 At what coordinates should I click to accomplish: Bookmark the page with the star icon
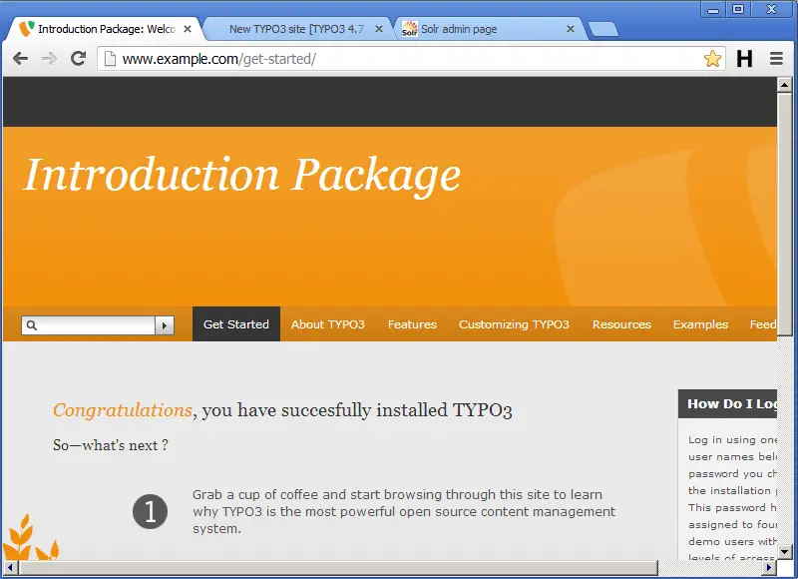click(712, 59)
